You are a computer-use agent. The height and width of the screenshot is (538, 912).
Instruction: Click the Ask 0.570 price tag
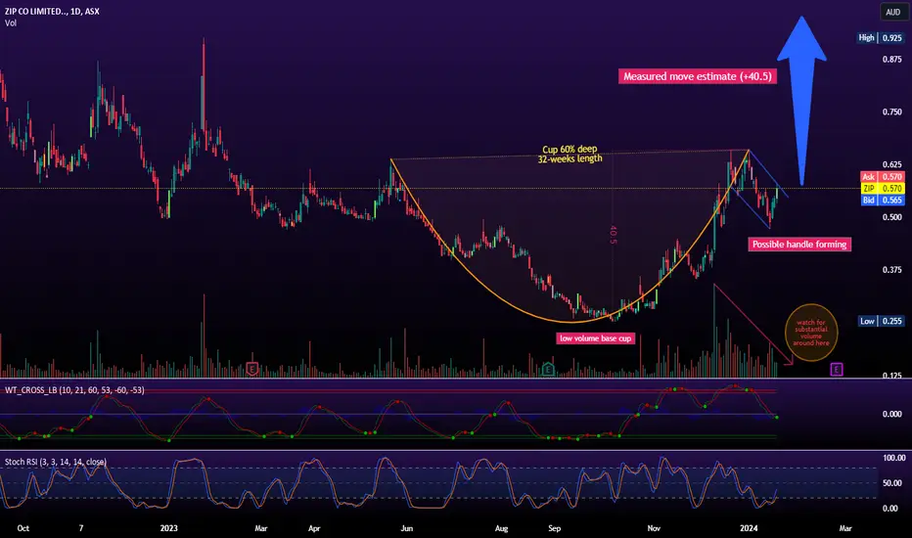point(882,177)
